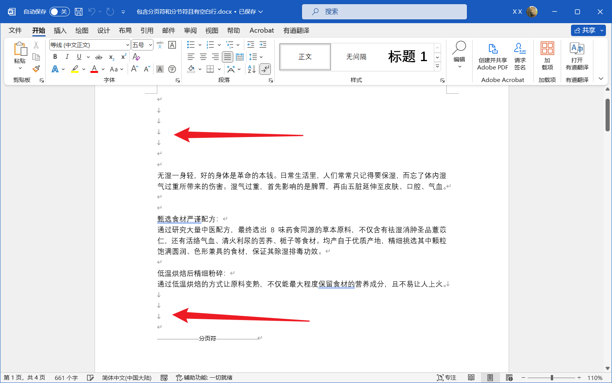Apply superscript formatting

[123, 57]
